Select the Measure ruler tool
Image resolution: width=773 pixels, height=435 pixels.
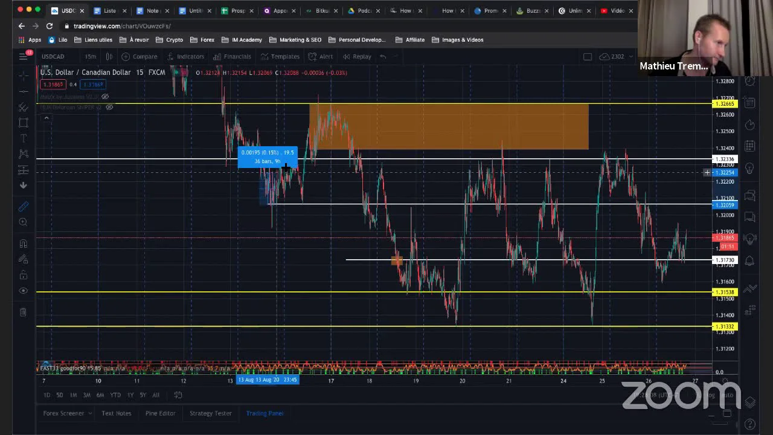pos(23,207)
